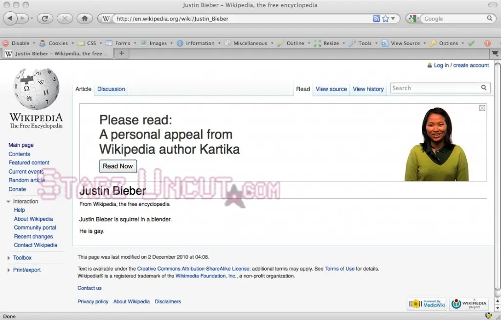The height and width of the screenshot is (320, 501).
Task: Open the About Wikipedia sidebar link
Action: (33, 219)
